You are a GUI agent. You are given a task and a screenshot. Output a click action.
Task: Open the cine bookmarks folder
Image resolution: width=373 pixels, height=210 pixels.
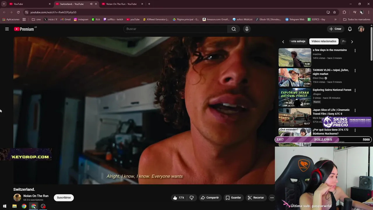pos(36,20)
